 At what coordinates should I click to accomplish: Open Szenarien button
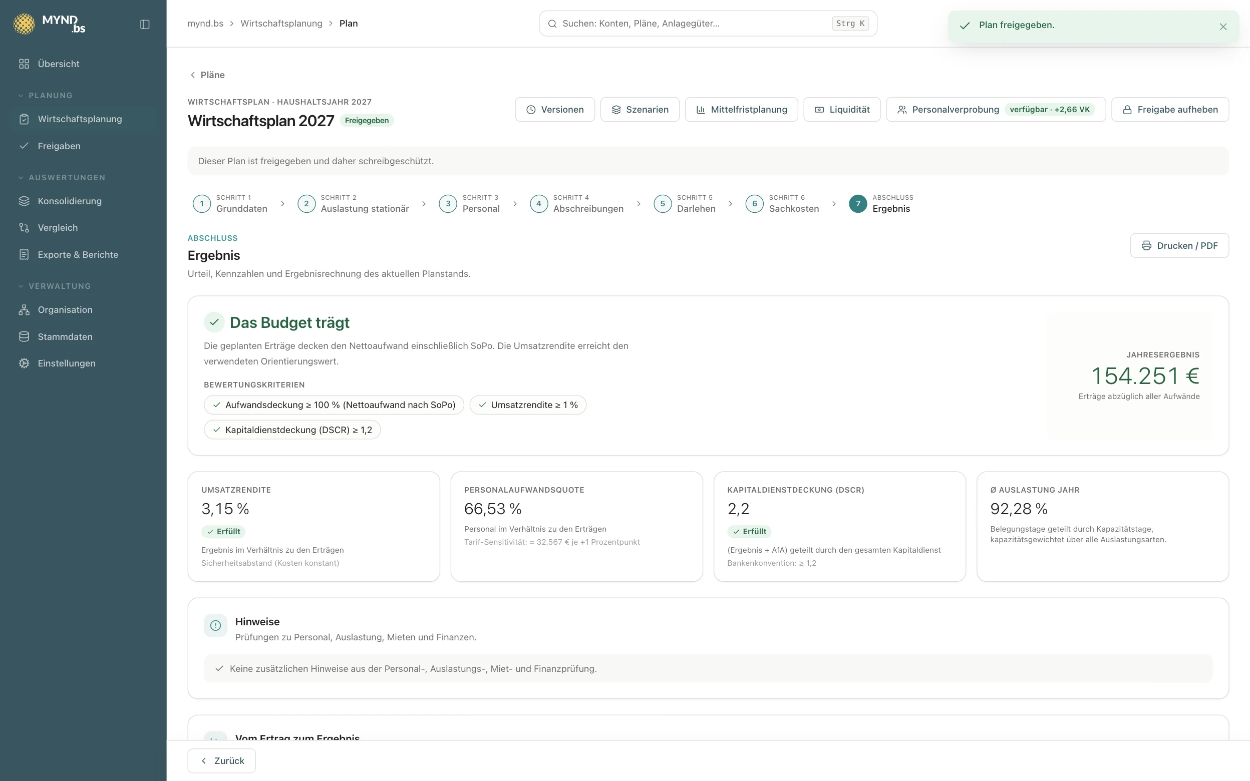point(640,110)
